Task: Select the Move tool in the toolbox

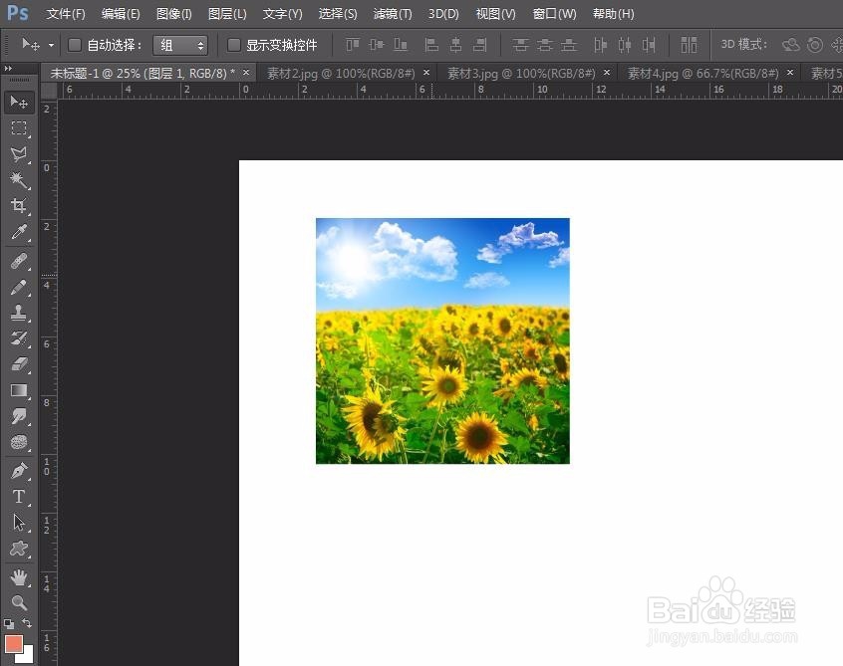Action: tap(19, 102)
